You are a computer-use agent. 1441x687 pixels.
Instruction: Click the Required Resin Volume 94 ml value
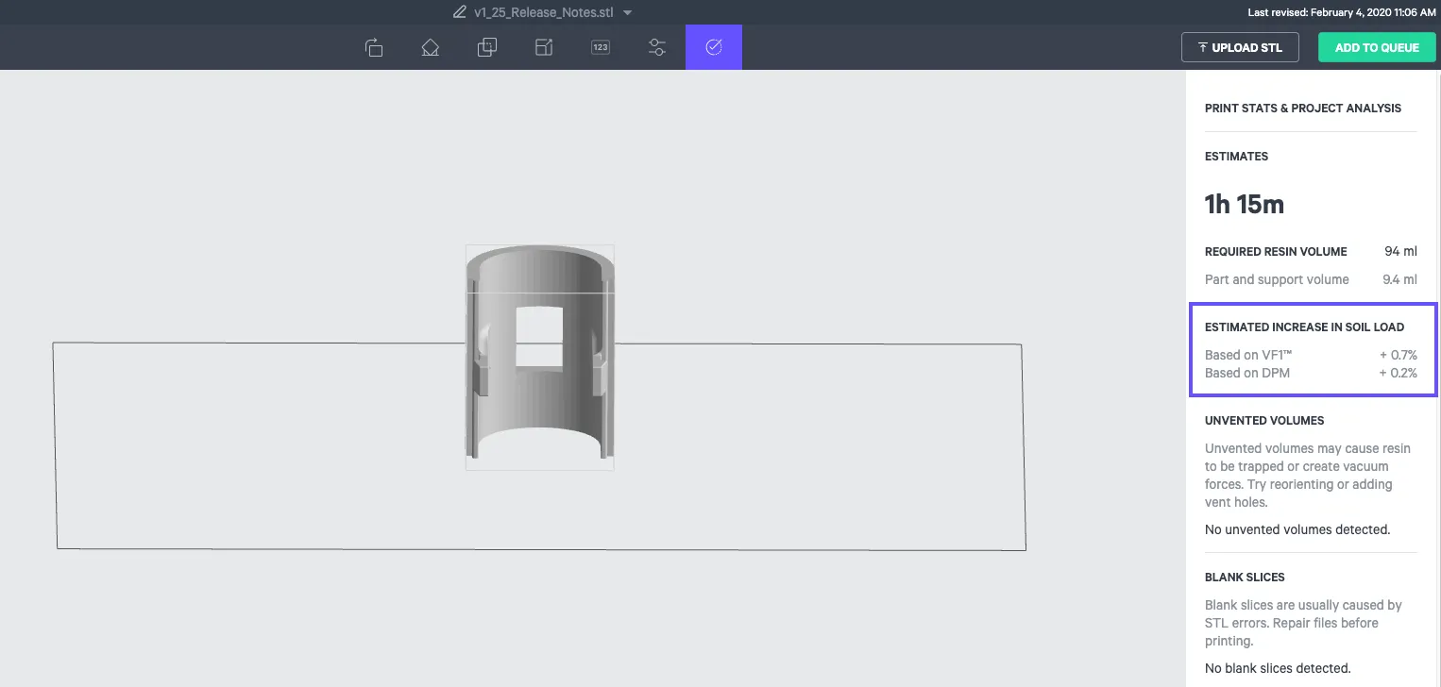tap(1401, 252)
